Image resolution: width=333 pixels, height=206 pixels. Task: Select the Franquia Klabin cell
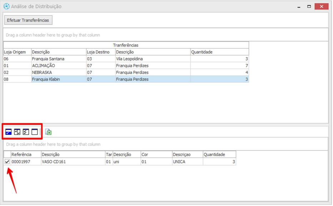(x=59, y=79)
